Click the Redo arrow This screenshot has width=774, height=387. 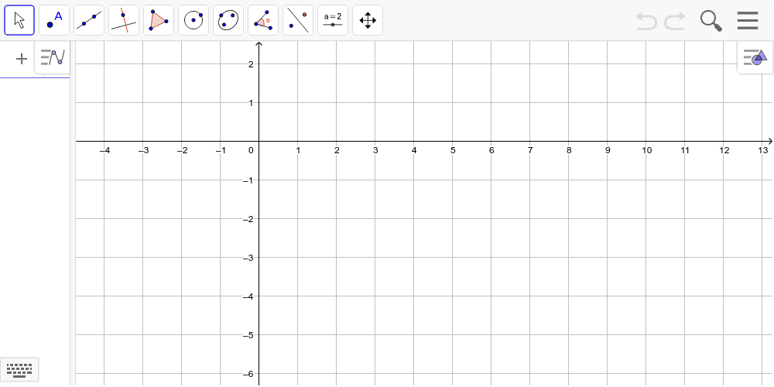coord(675,21)
